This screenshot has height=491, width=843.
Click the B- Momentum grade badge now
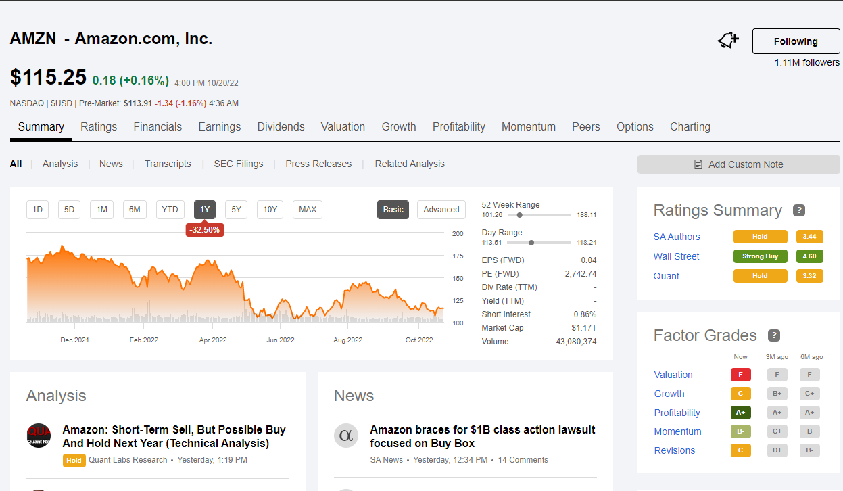coord(741,431)
